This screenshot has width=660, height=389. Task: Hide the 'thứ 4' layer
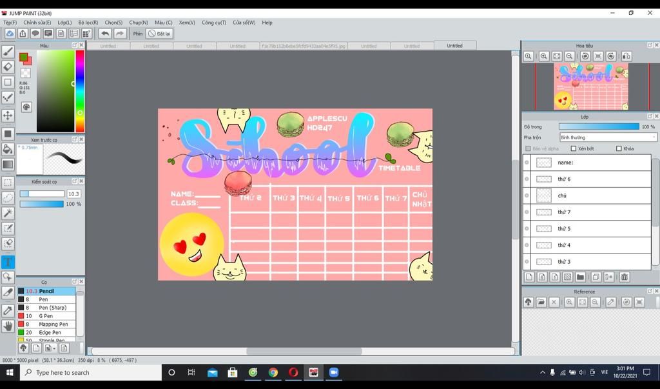527,245
